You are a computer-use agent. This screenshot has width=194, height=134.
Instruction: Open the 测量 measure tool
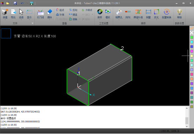coord(148,14)
